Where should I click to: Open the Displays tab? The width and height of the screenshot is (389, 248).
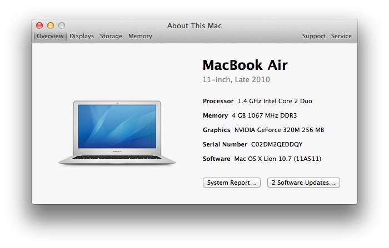tap(81, 36)
